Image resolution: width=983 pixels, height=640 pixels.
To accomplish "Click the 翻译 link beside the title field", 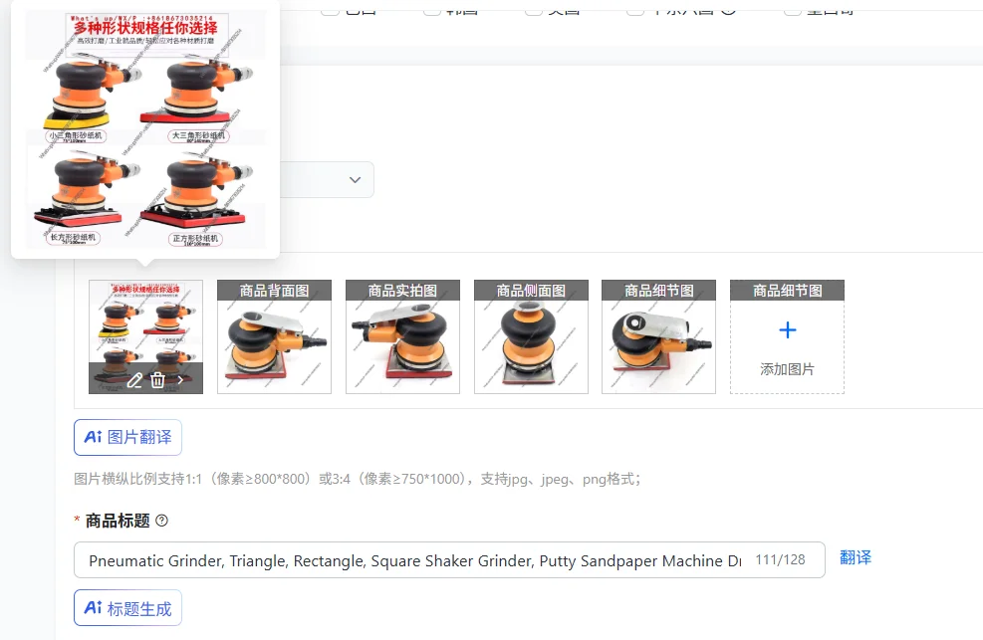I will 856,558.
